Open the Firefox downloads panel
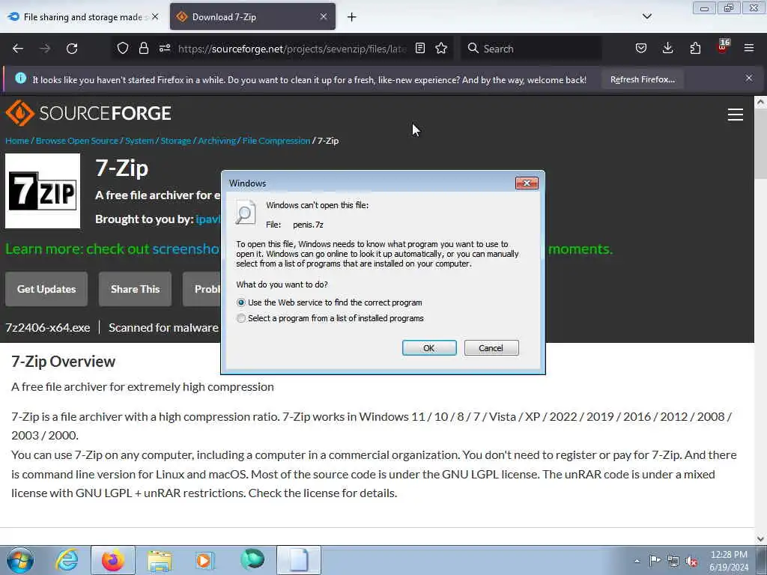Screen dimensions: 767x575 click(x=667, y=48)
